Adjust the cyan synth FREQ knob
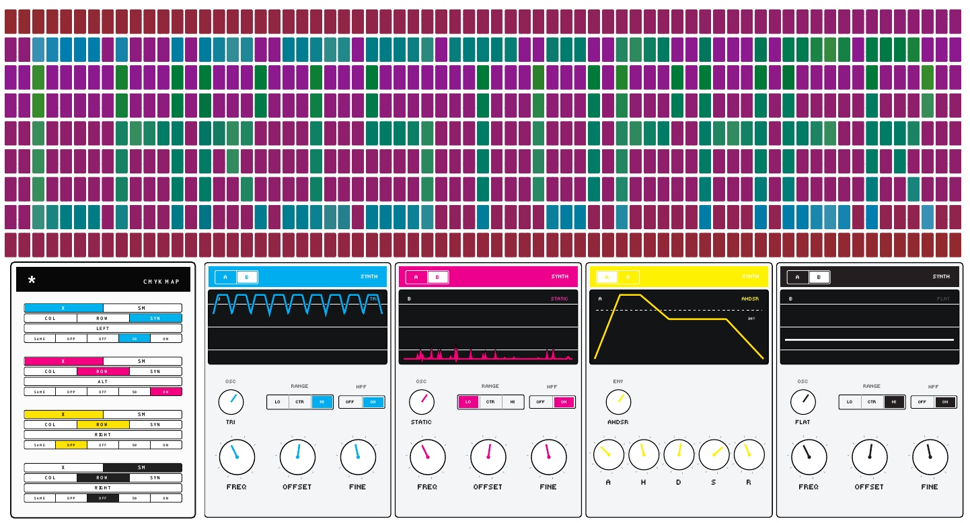This screenshot has height=523, width=970. click(237, 457)
